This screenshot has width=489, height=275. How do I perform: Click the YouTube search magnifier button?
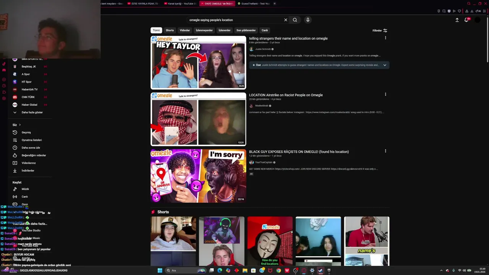[295, 20]
